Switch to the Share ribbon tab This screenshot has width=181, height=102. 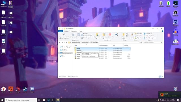click(74, 31)
